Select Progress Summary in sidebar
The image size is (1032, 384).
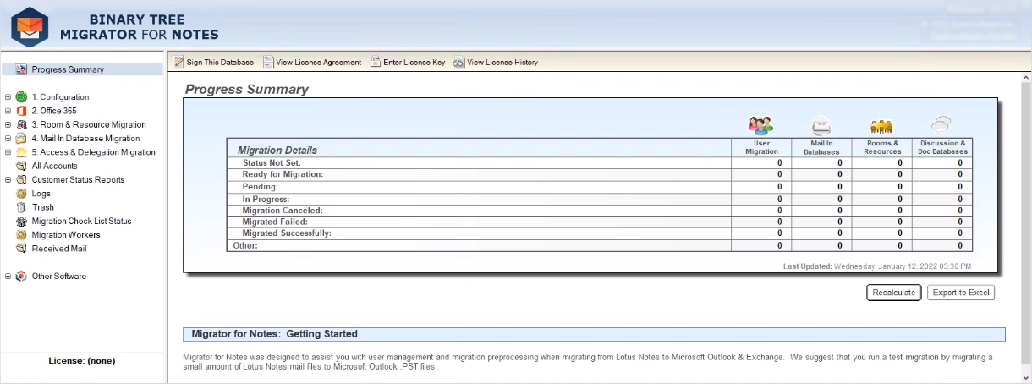point(68,69)
